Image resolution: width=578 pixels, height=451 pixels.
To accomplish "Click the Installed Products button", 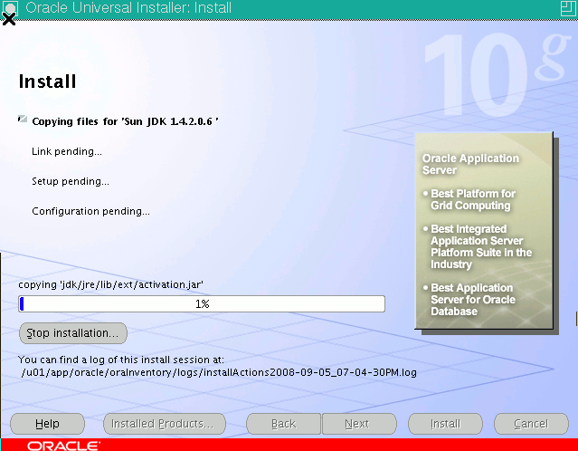I will 165,424.
